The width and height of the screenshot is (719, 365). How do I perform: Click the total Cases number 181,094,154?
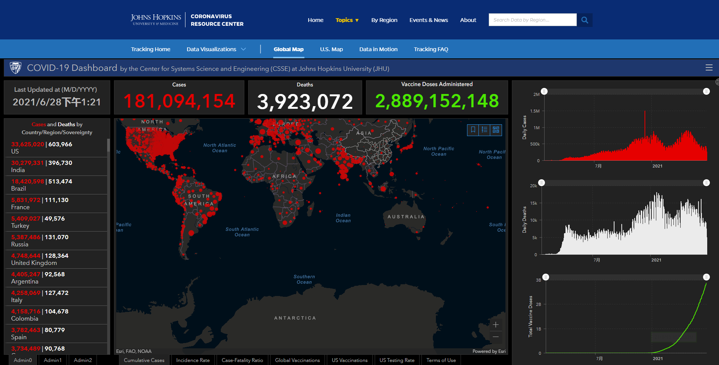[179, 101]
